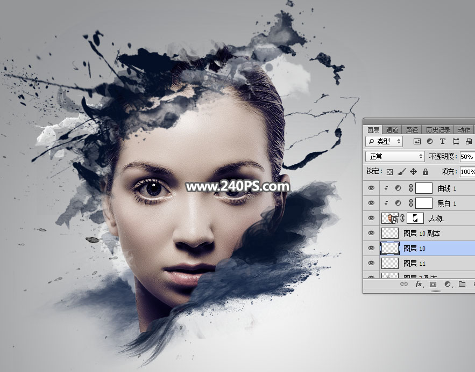The height and width of the screenshot is (372, 475).
Task: Switch to the 历史记录 tab
Action: click(x=438, y=130)
